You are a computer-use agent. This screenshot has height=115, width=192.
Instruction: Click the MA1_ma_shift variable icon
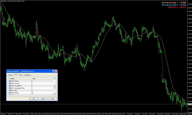pos(10,84)
